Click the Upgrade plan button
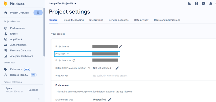The height and width of the screenshot is (102, 216). [33, 90]
